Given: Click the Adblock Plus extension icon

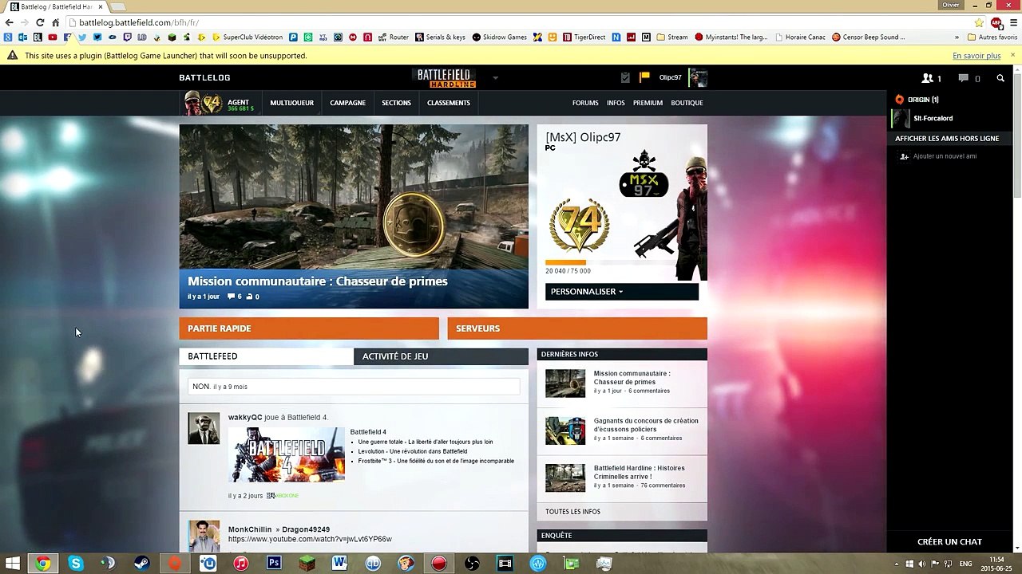Looking at the screenshot, I should pyautogui.click(x=996, y=22).
